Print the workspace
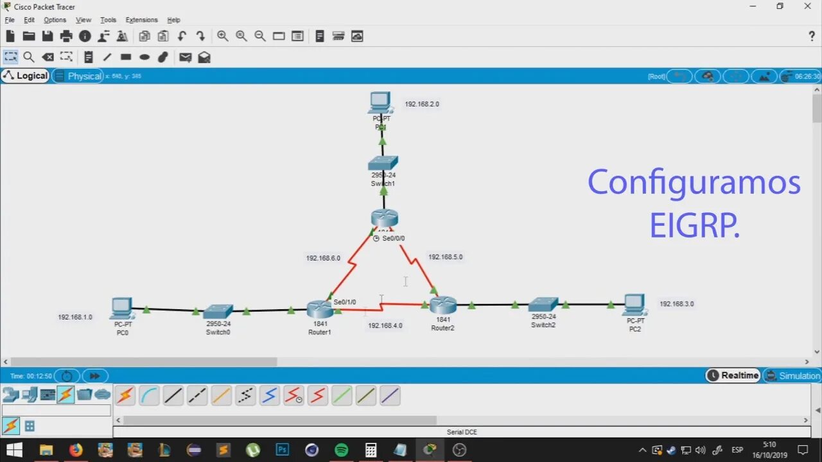The width and height of the screenshot is (822, 462). pyautogui.click(x=66, y=36)
